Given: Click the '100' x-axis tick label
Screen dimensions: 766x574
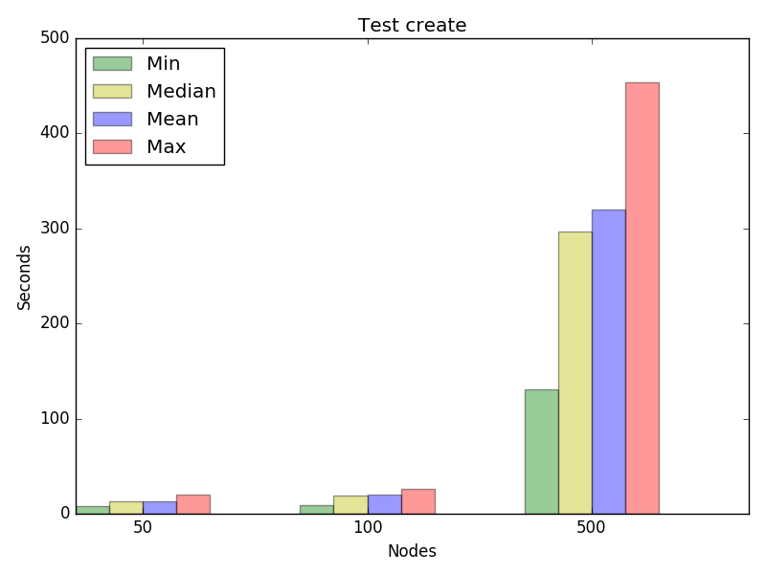Looking at the screenshot, I should 368,529.
